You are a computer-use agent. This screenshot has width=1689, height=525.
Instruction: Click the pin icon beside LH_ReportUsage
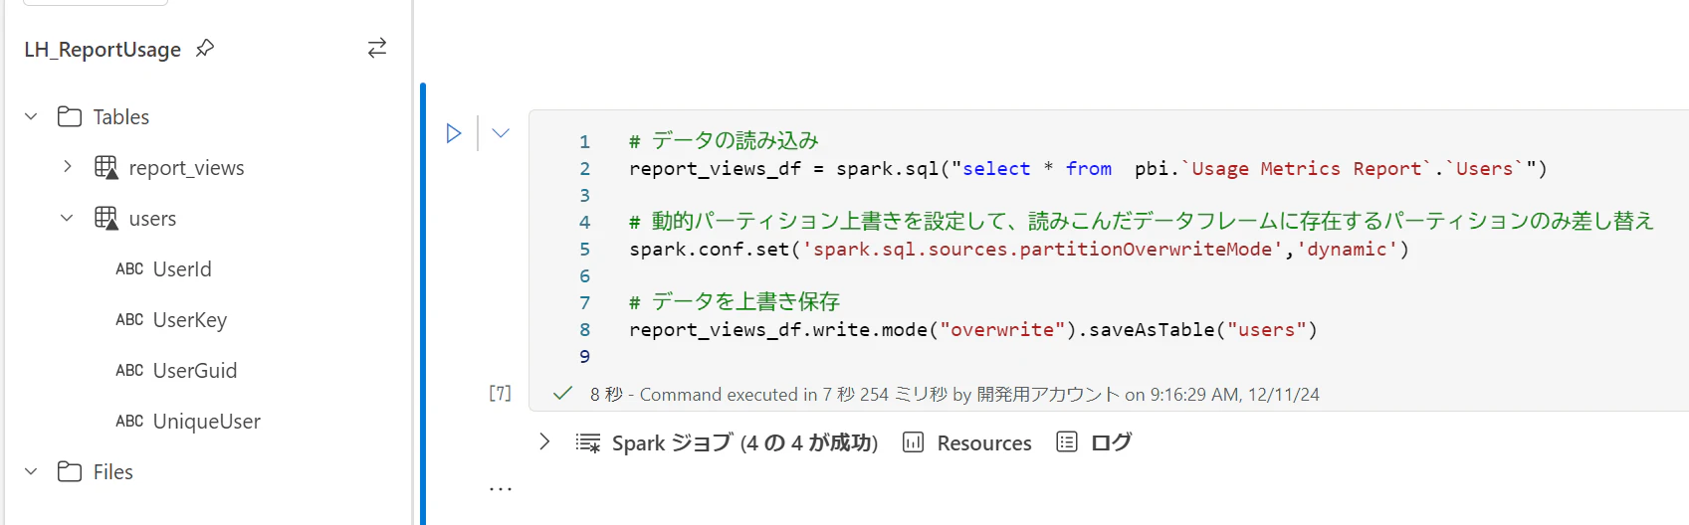[x=205, y=48]
